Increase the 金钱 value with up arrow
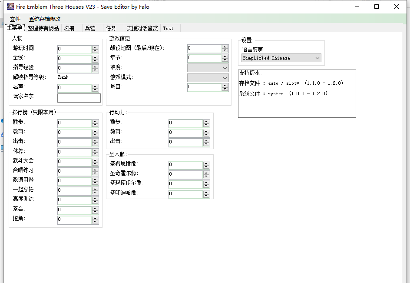This screenshot has height=283, width=410. tap(95, 57)
